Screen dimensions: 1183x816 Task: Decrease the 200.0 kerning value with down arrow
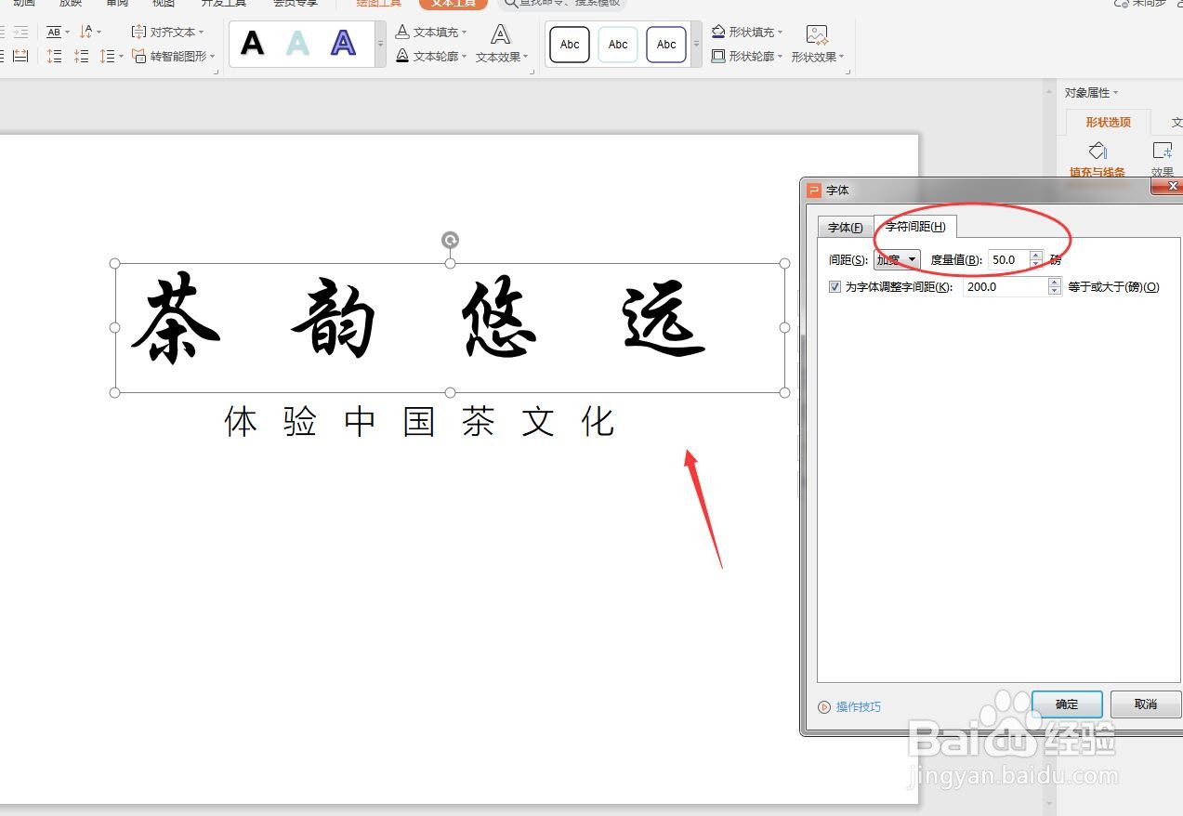(1055, 292)
